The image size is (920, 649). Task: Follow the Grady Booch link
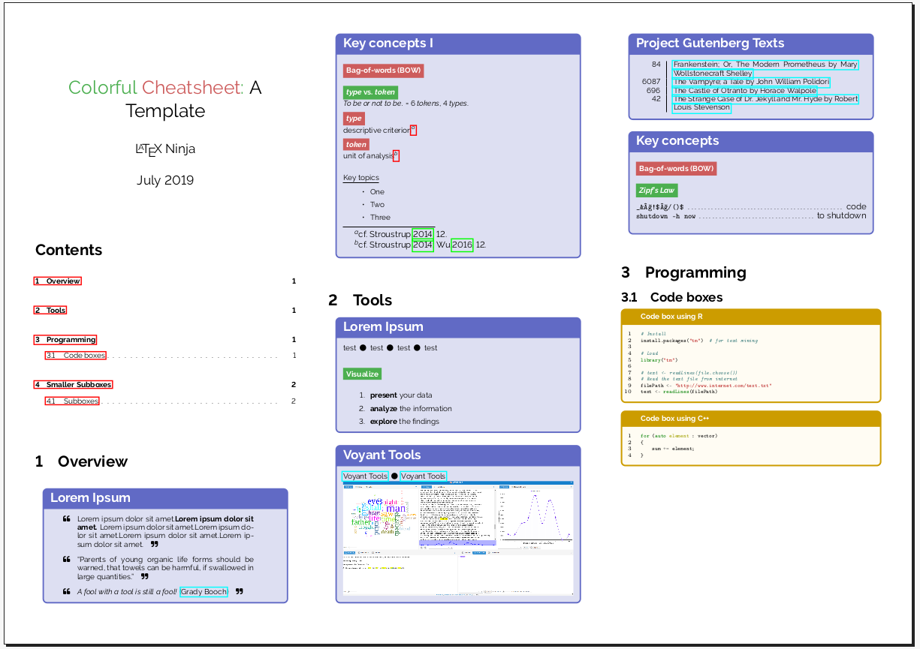204,592
